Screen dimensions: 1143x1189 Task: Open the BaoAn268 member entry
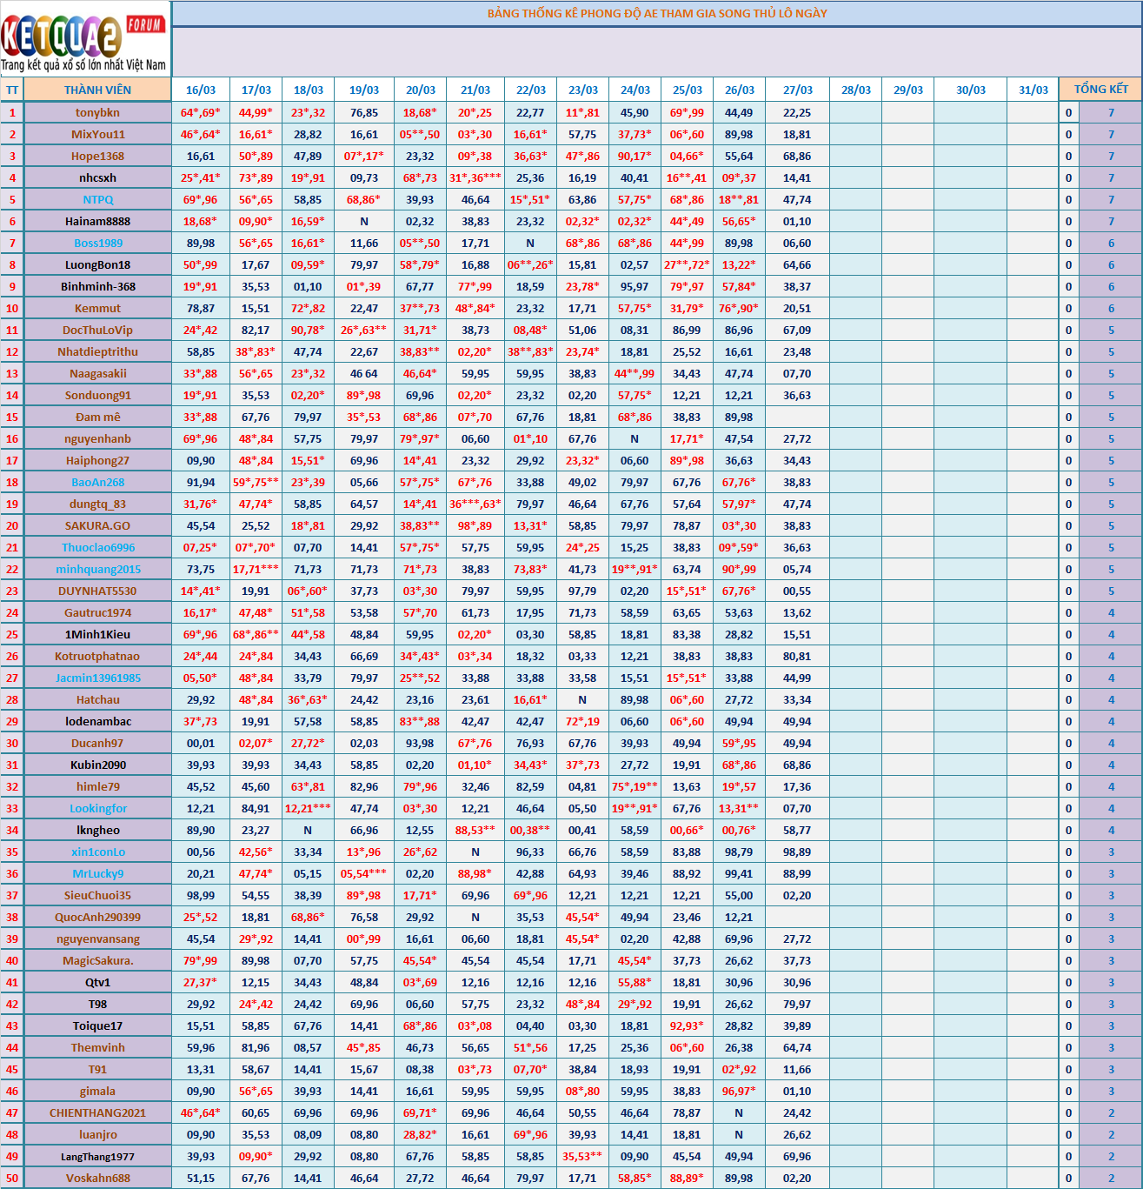pyautogui.click(x=97, y=482)
